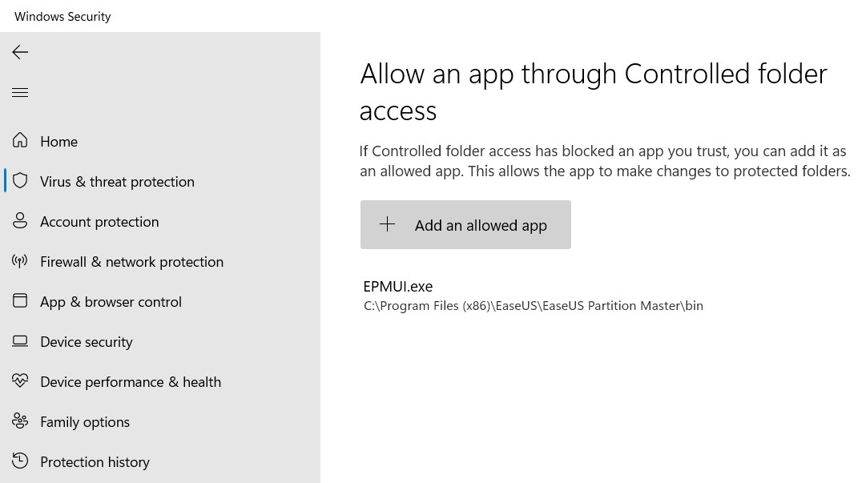This screenshot has width=866, height=483.
Task: Expand the navigation hamburger menu
Action: tap(20, 92)
